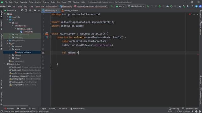The height and width of the screenshot is (113, 202).
Task: Close the activity_main.xml editor tab
Action: 80,10
